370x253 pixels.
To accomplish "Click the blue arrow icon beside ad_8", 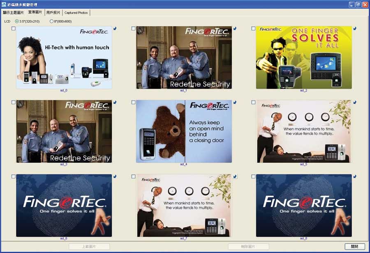I will pyautogui.click(x=355, y=176).
